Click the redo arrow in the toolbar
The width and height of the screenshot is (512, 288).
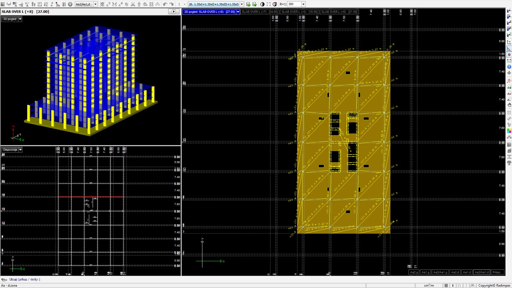[x=172, y=4]
